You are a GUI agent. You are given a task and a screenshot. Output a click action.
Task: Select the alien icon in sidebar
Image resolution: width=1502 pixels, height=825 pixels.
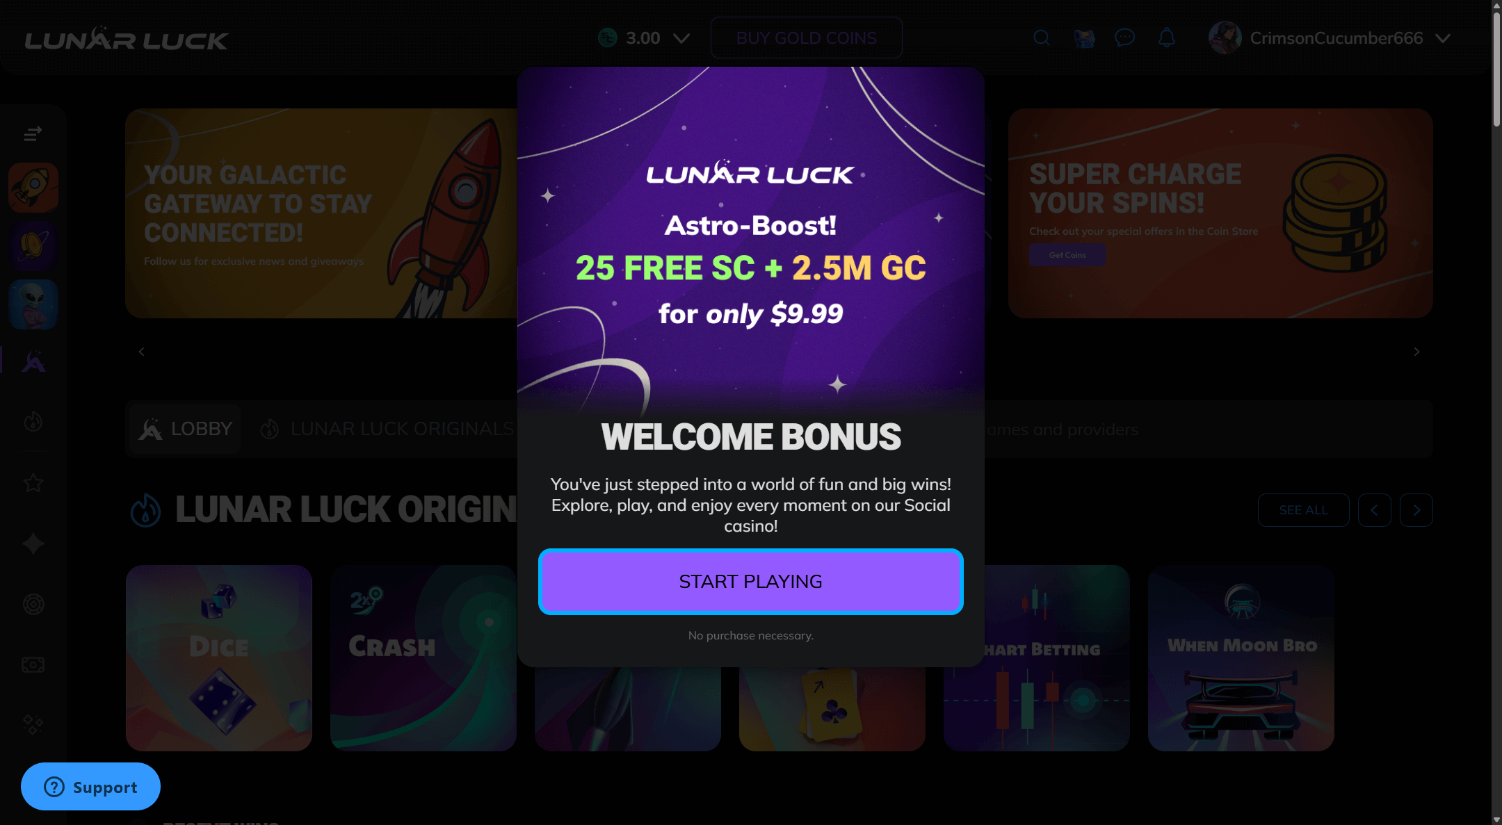point(33,304)
